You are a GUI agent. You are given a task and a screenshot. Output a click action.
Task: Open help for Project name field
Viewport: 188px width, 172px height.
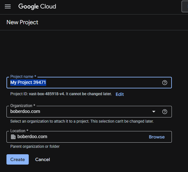point(165,83)
